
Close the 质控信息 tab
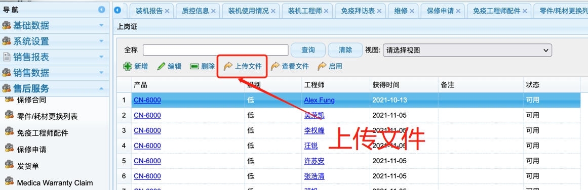pos(213,11)
